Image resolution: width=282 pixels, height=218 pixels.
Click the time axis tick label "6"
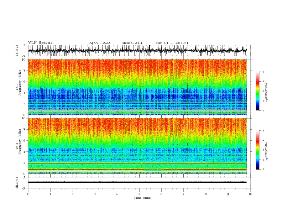point(161,194)
